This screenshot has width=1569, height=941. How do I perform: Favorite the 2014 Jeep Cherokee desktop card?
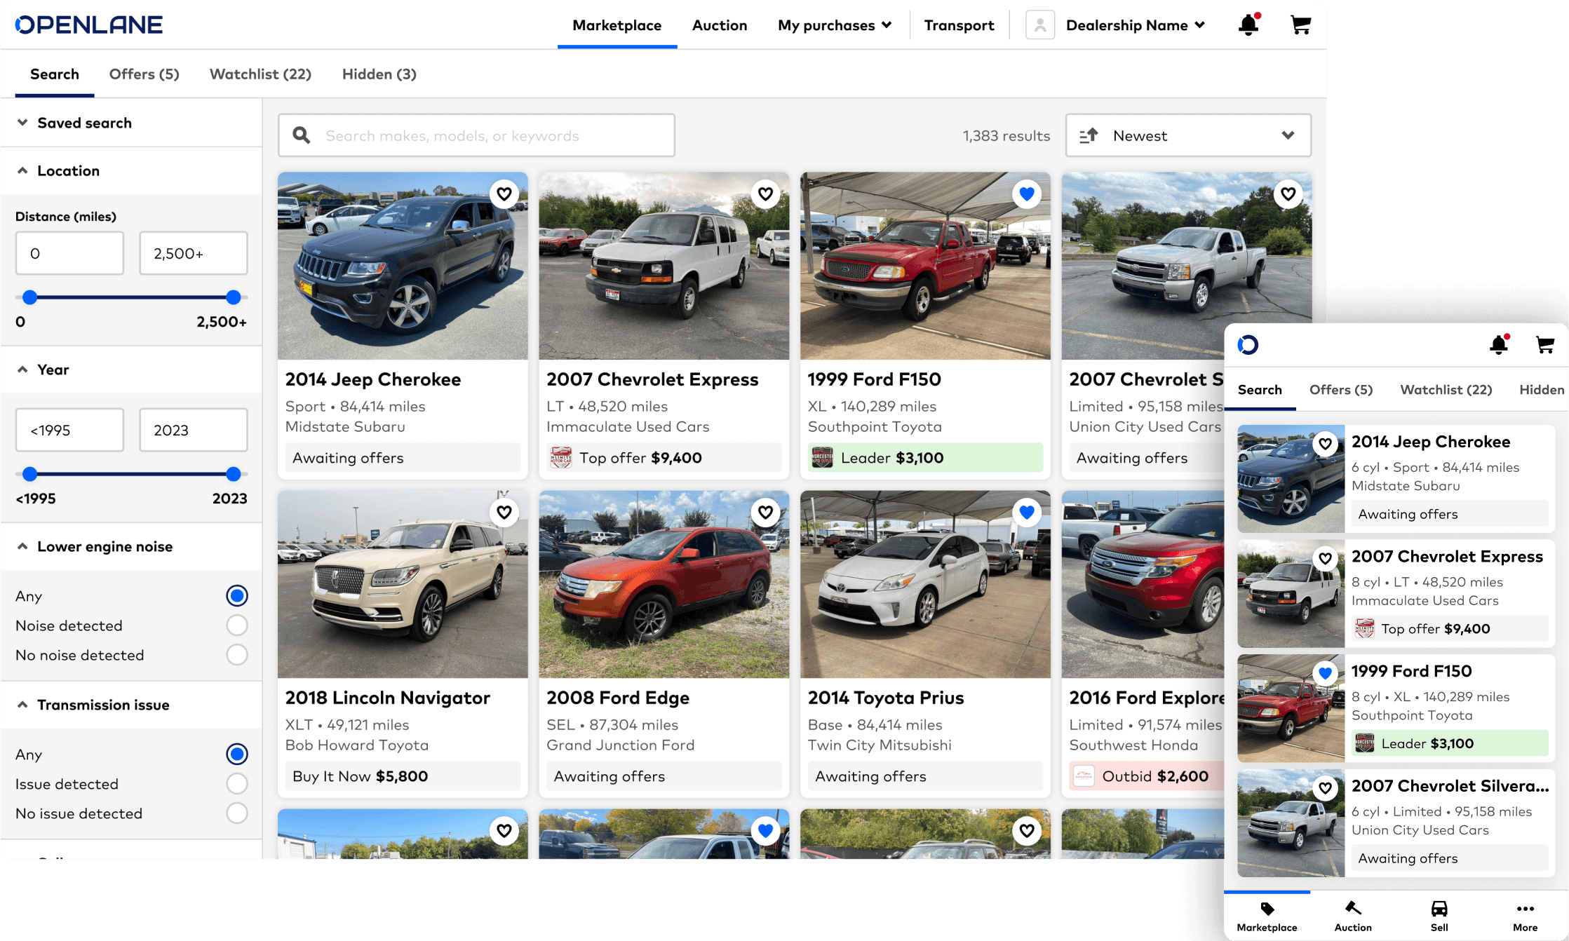pos(504,194)
